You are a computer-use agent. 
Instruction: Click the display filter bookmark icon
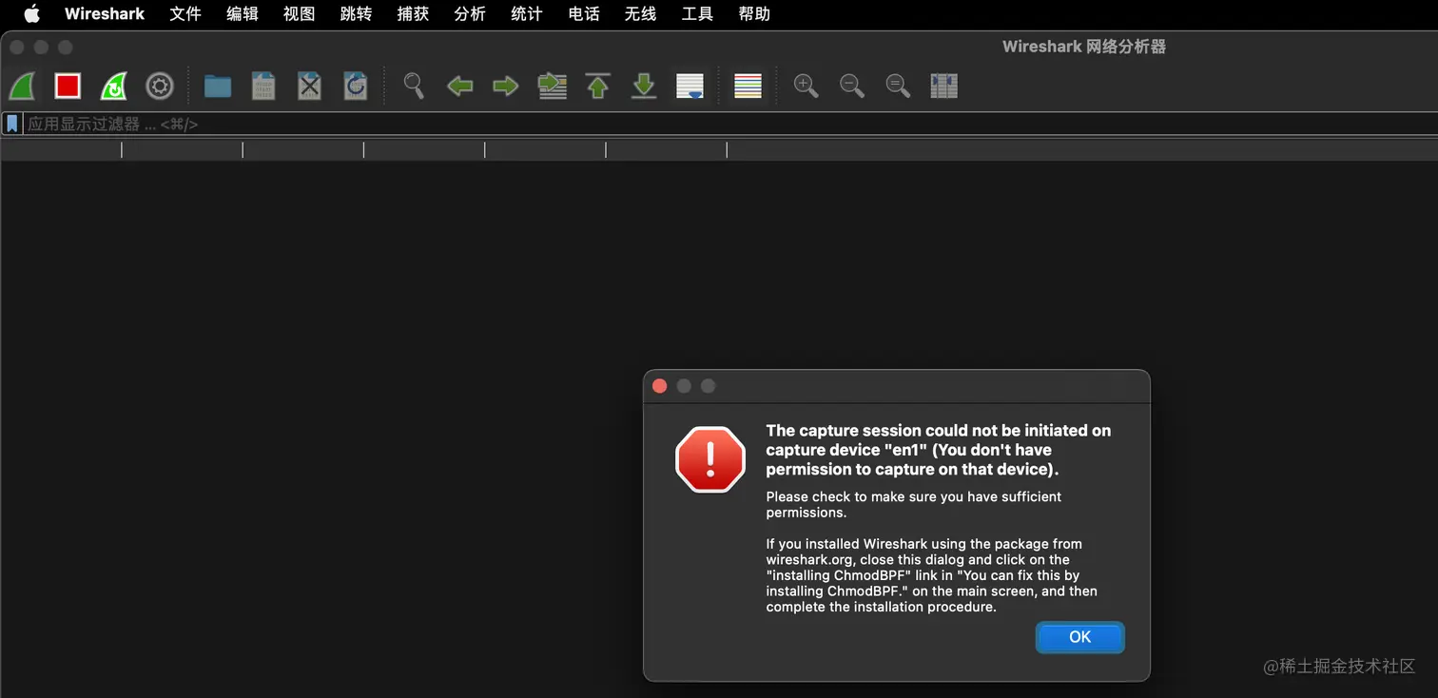pos(12,124)
